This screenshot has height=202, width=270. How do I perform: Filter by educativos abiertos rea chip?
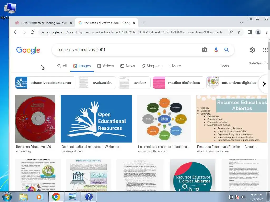point(45,83)
